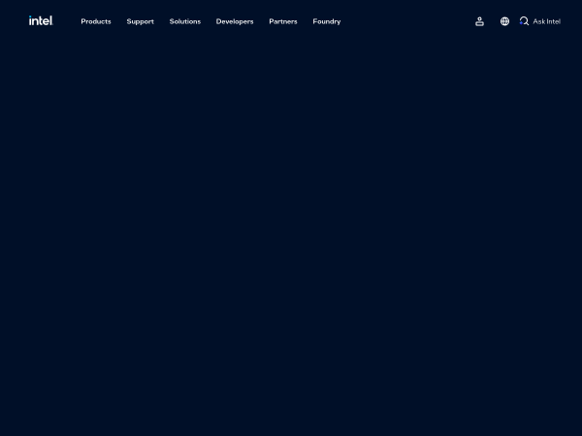Select Solutions in the navigation bar
The image size is (582, 436).
pos(184,21)
